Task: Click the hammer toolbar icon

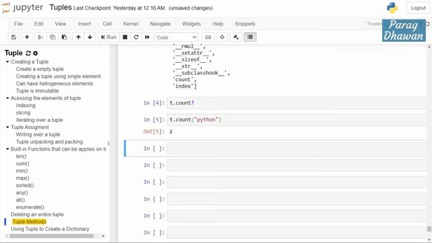Action: 236,37
